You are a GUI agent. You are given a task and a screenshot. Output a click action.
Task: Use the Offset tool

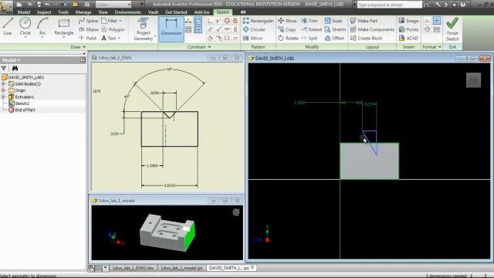(x=334, y=38)
